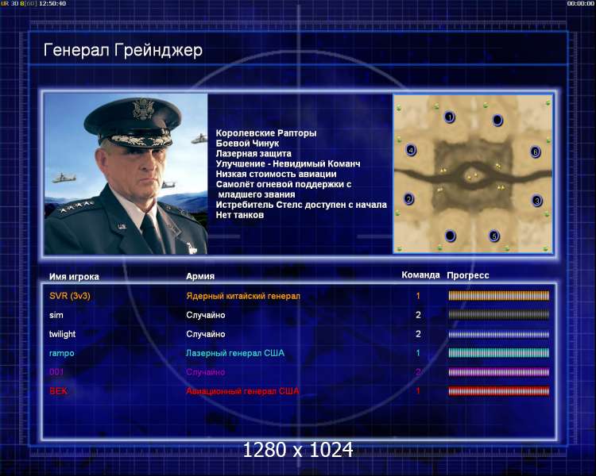Click the river at the minimap center
The height and width of the screenshot is (476, 596).
click(473, 176)
